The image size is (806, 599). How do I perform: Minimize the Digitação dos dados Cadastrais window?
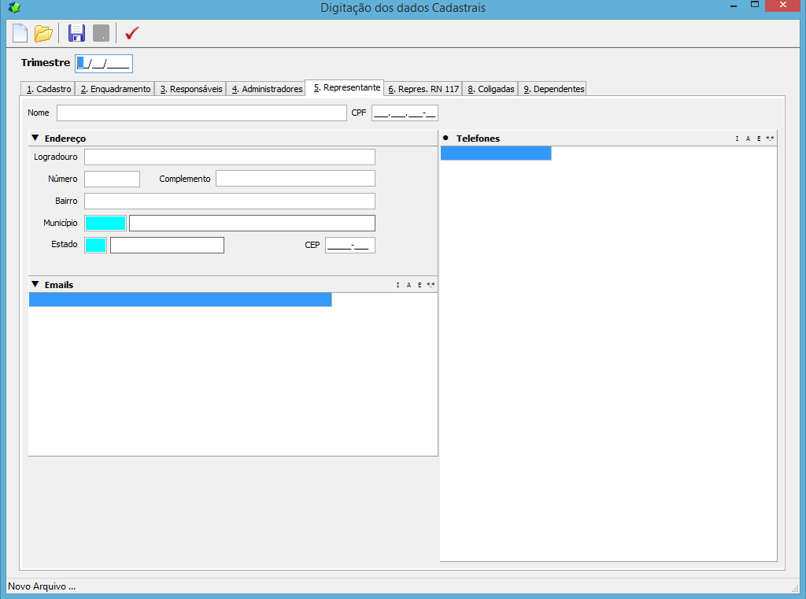(734, 6)
